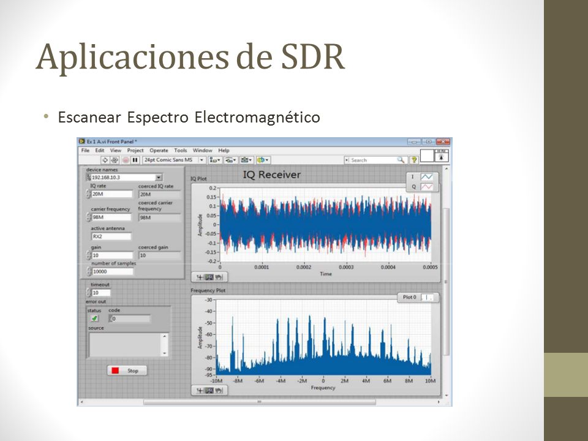Click the gain stepper arrows
Screen dimensions: 588x441
point(88,255)
